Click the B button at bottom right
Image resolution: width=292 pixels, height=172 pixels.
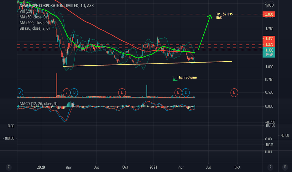pyautogui.click(x=285, y=167)
